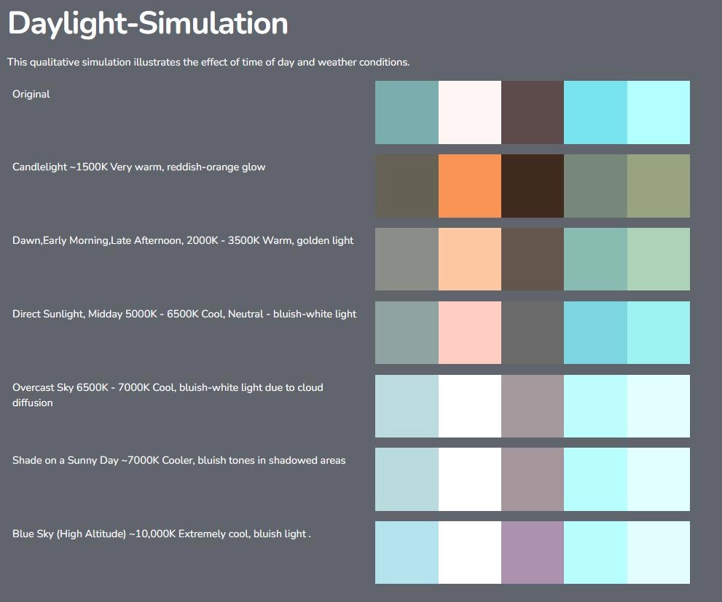Click the palest cyan last swatch in the Shade row
This screenshot has width=722, height=602.
(x=659, y=479)
